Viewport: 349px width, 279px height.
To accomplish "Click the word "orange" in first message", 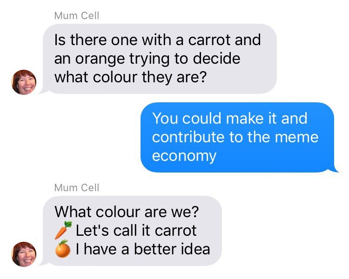I will [100, 59].
